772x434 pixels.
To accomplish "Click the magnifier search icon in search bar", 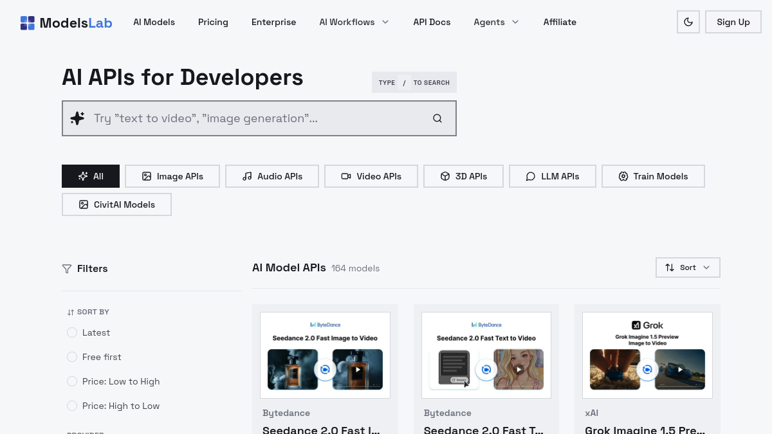I will click(x=437, y=118).
